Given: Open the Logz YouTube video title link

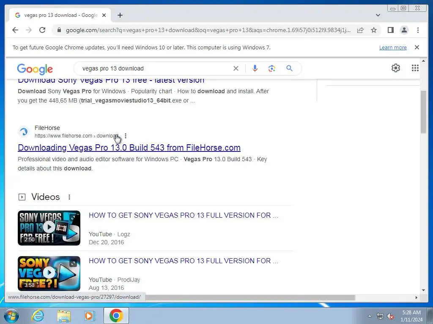Looking at the screenshot, I should 184,215.
